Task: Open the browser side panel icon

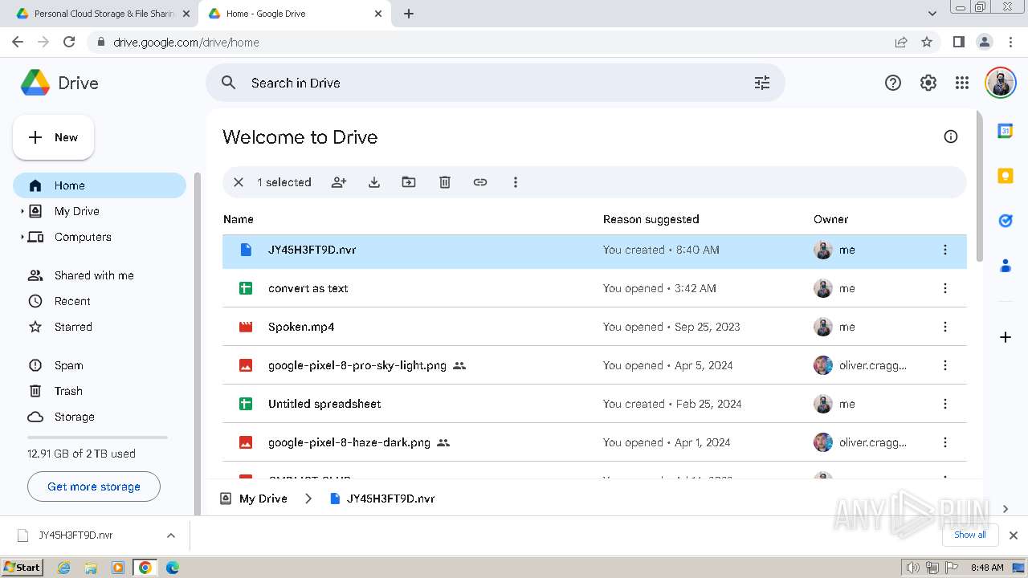Action: [x=958, y=42]
